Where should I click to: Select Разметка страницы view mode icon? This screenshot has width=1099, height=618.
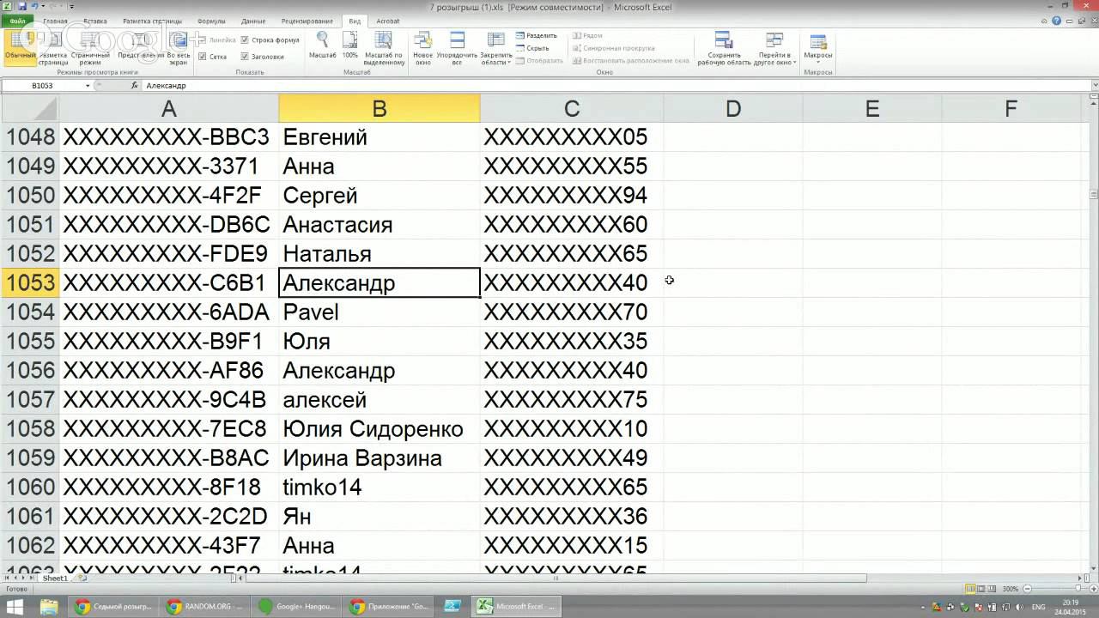coord(52,48)
